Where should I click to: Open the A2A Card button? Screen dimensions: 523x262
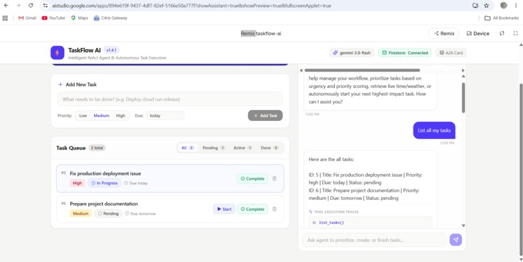click(451, 52)
